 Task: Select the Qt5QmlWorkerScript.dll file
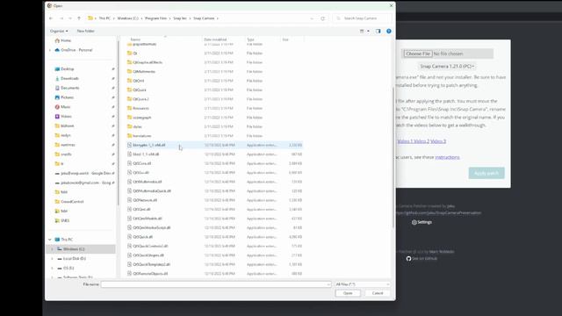152,227
